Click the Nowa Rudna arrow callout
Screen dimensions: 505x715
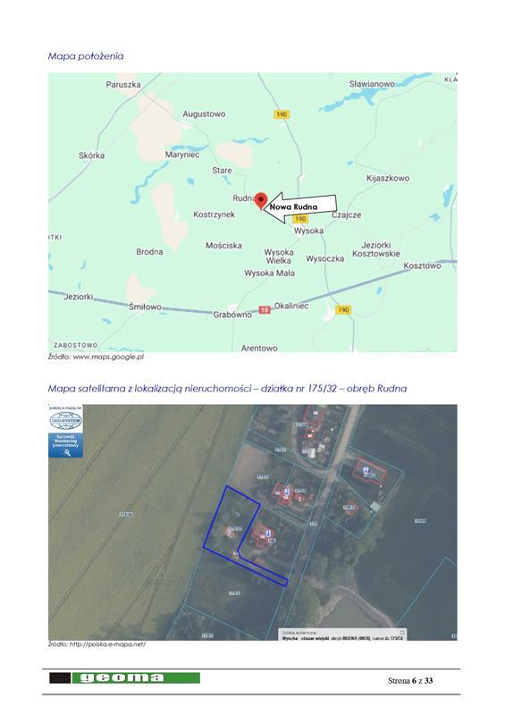pos(302,207)
